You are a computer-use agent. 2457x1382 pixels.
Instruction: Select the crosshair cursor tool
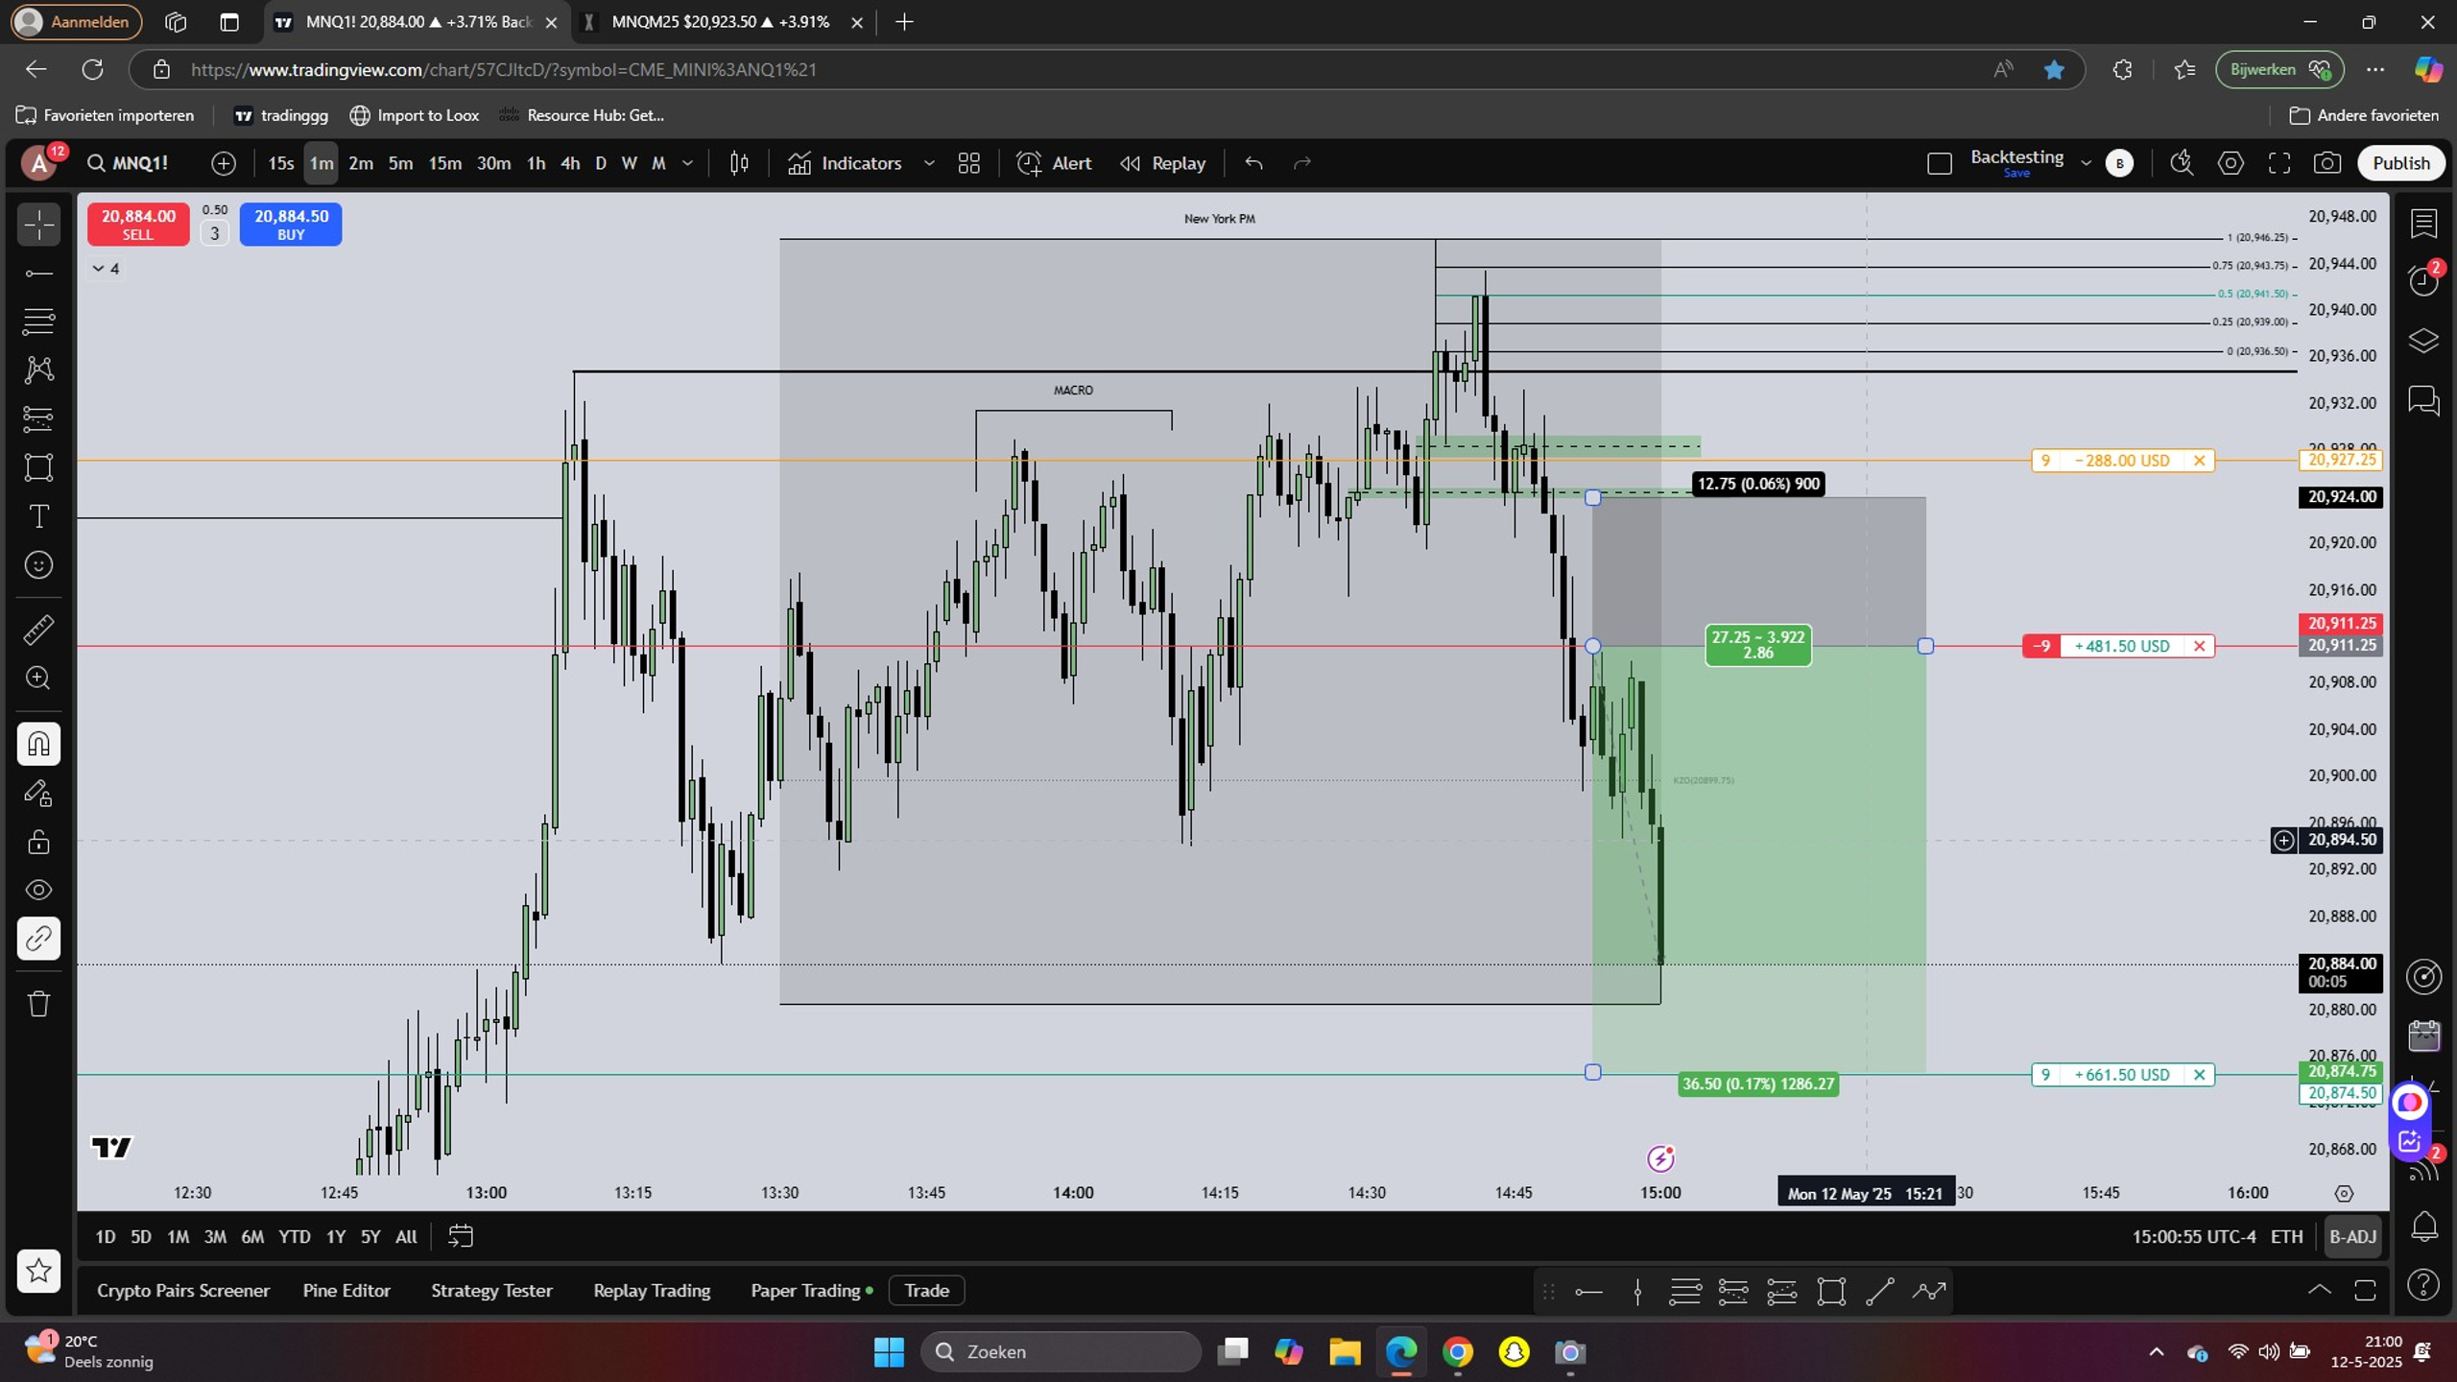point(38,225)
